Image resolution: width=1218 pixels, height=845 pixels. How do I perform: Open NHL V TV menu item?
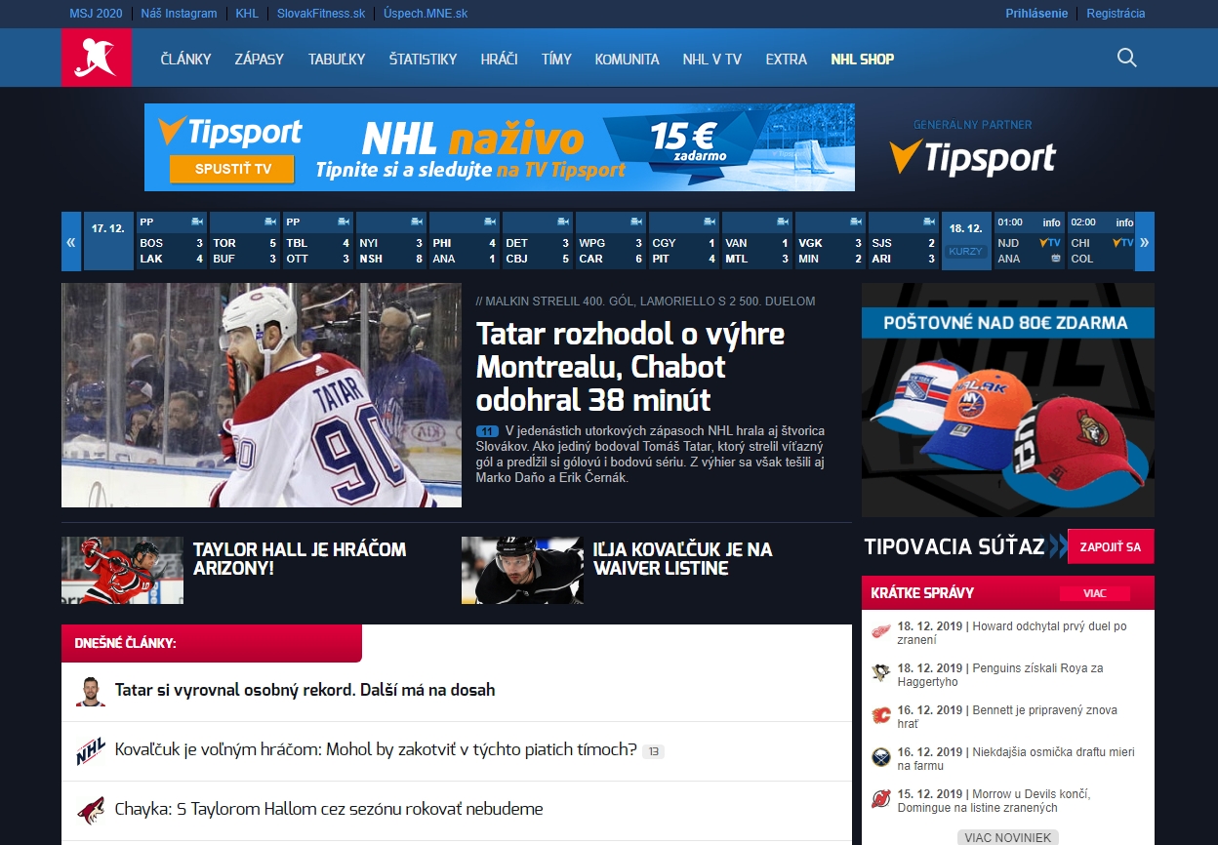point(712,59)
